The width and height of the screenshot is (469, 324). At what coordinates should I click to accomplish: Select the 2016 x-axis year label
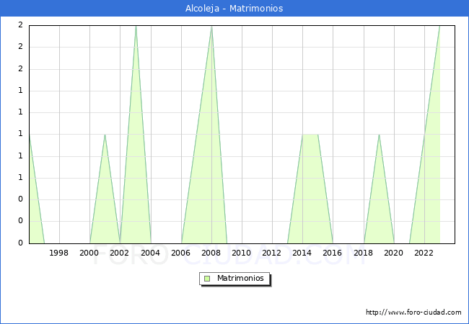point(332,253)
